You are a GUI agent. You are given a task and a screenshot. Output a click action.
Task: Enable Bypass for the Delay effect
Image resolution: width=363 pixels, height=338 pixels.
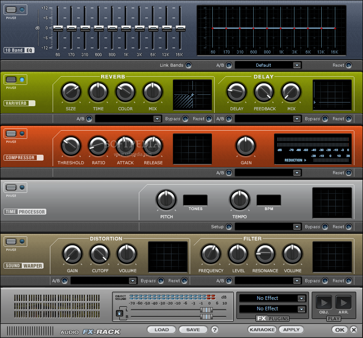pos(325,119)
